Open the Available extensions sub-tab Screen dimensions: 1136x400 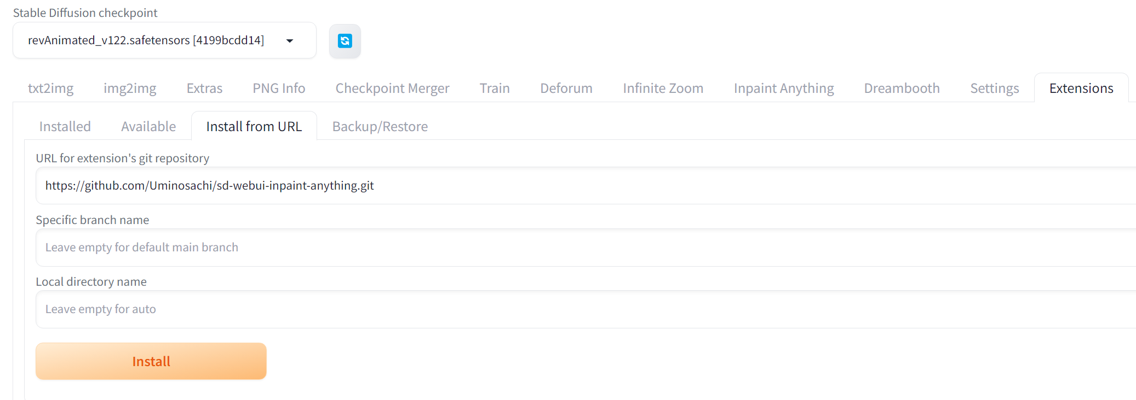(x=148, y=127)
